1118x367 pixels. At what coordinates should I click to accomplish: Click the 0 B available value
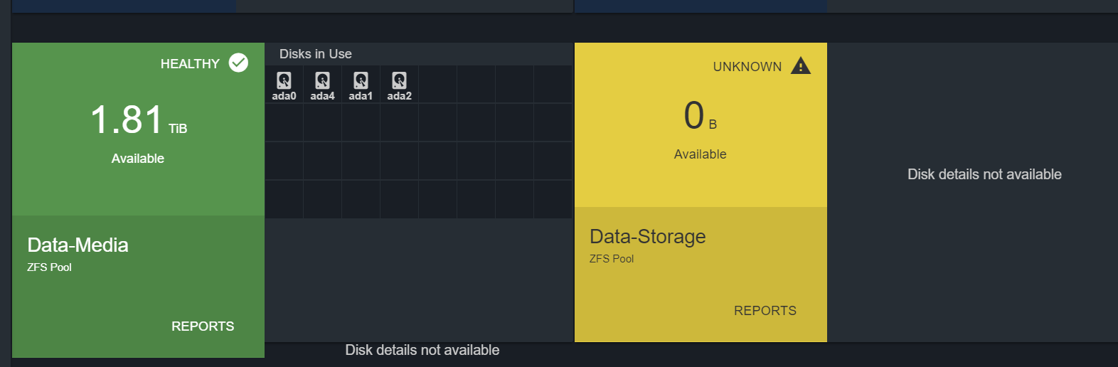click(x=701, y=115)
